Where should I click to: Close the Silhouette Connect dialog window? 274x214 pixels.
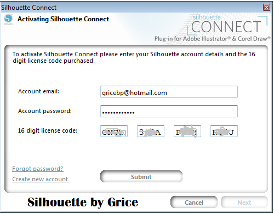tap(266, 8)
